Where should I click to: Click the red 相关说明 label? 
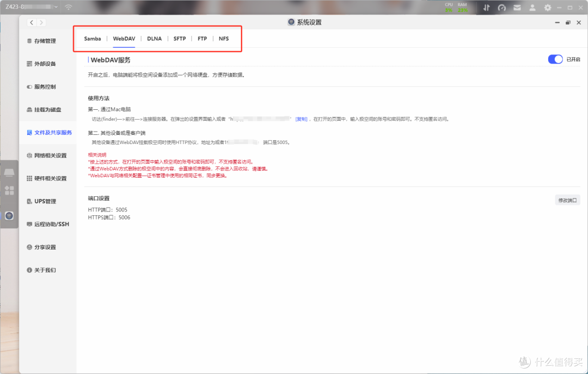[97, 154]
